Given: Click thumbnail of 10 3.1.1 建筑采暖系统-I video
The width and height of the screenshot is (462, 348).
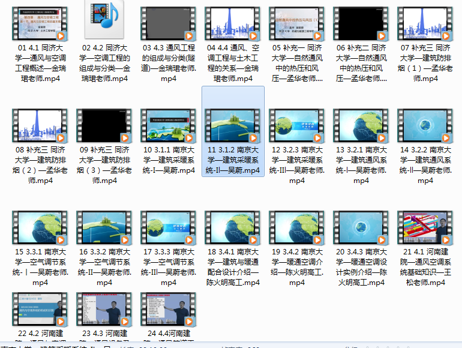Looking at the screenshot, I should [169, 125].
